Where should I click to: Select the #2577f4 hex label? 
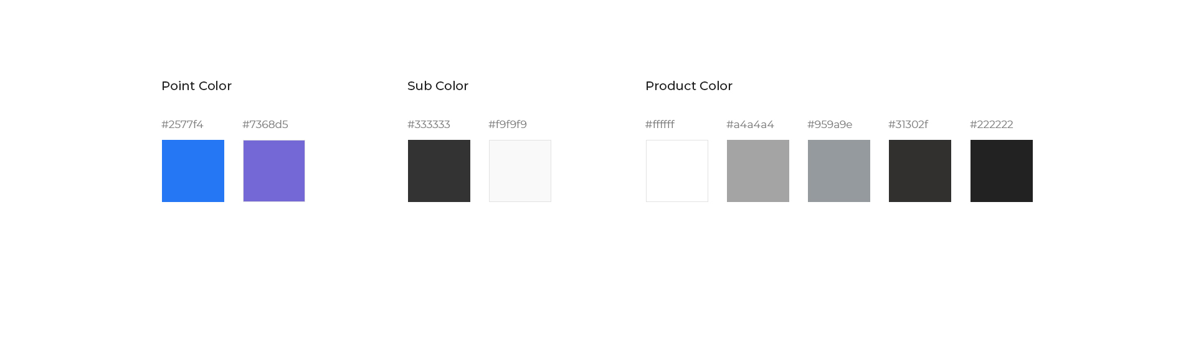(x=183, y=124)
